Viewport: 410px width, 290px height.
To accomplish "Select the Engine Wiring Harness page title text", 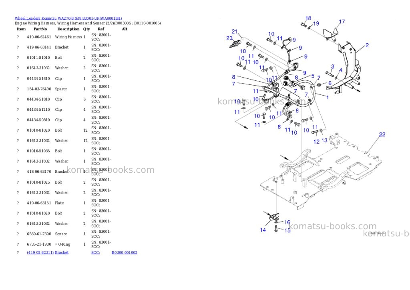I will point(88,23).
